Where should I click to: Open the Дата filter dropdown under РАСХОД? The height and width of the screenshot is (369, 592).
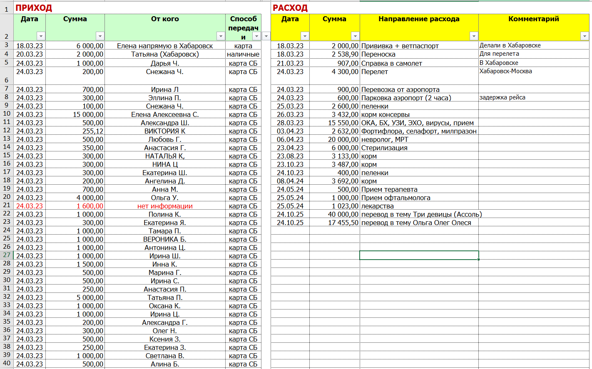304,36
